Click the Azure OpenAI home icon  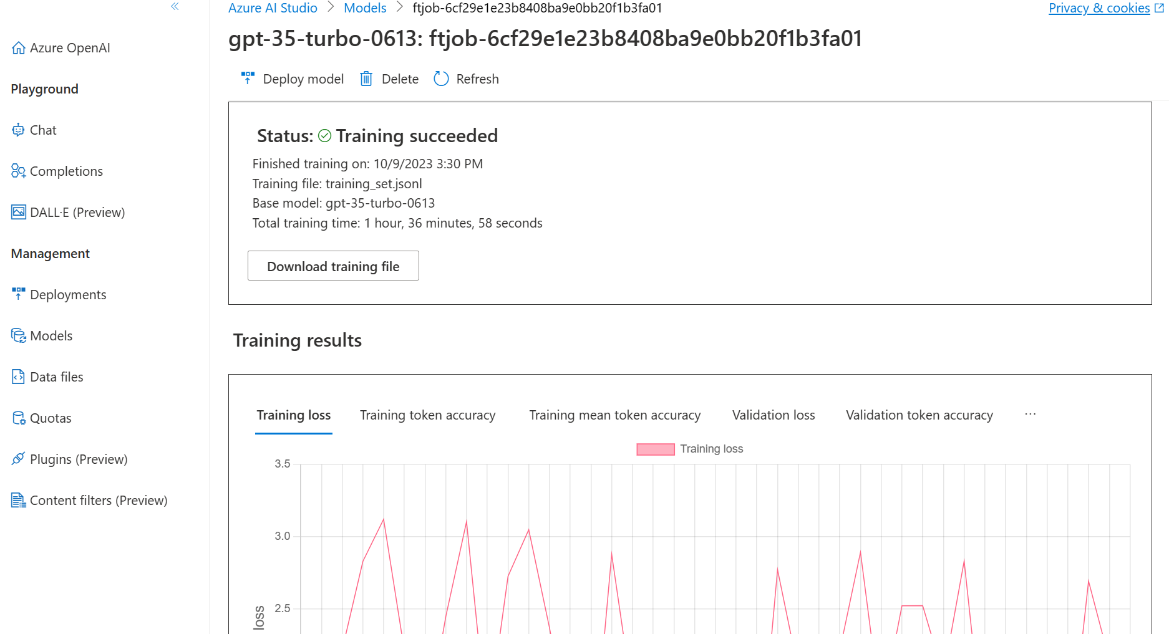[x=19, y=48]
